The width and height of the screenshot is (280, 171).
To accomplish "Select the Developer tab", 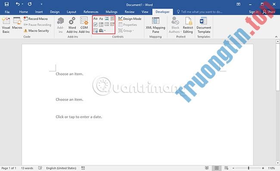I will point(162,12).
